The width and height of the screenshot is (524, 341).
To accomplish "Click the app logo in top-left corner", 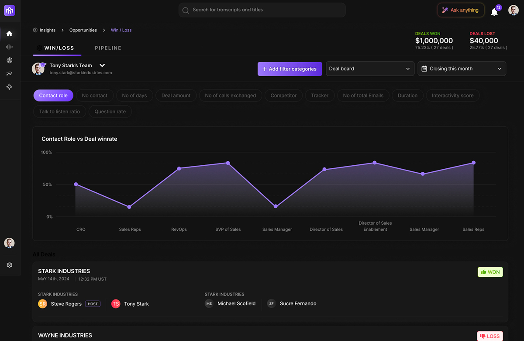I will pyautogui.click(x=9, y=10).
